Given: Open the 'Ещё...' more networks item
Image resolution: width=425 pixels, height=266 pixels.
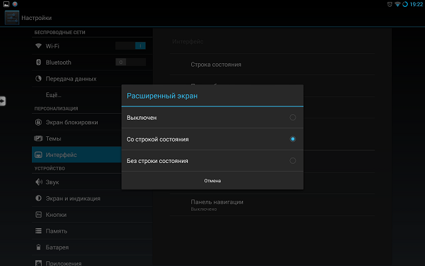Looking at the screenshot, I should click(54, 95).
